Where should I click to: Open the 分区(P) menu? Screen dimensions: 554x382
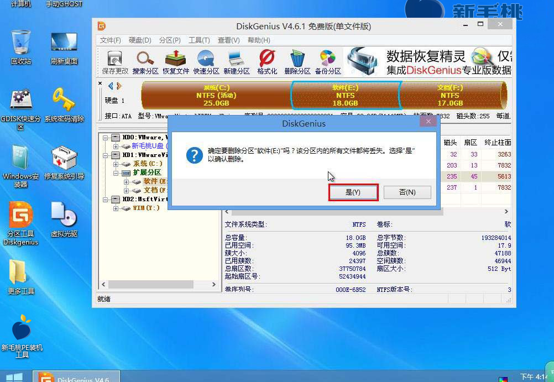click(170, 40)
